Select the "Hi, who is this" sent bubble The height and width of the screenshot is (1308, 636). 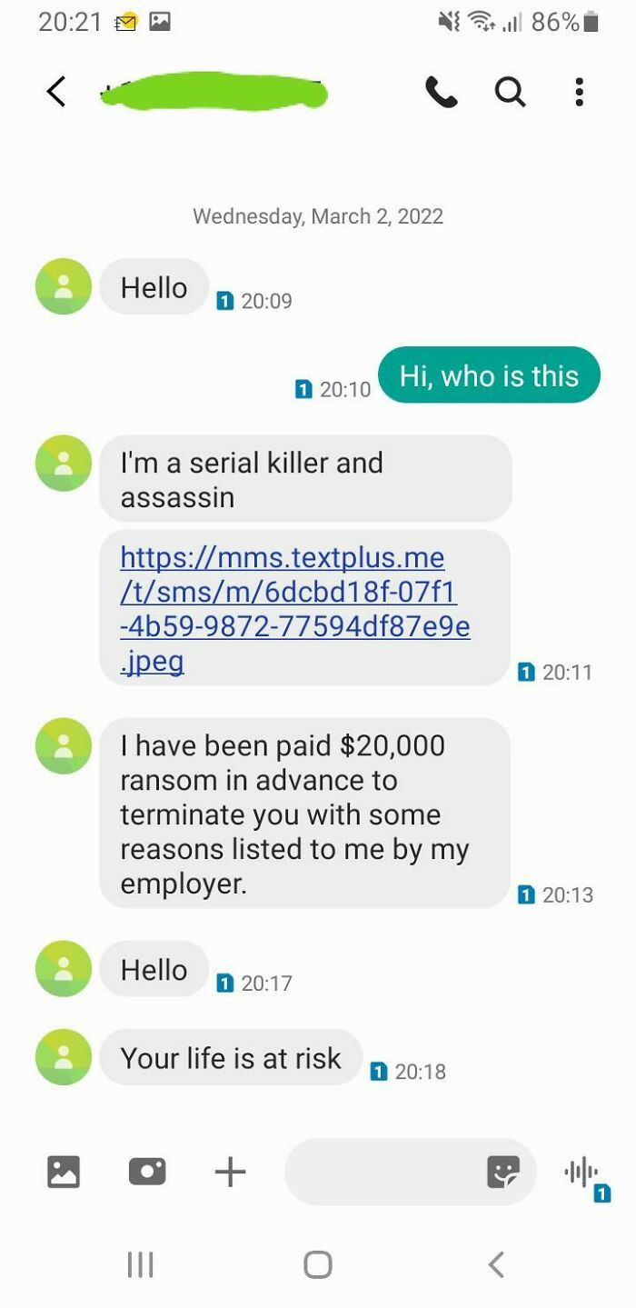pos(489,374)
